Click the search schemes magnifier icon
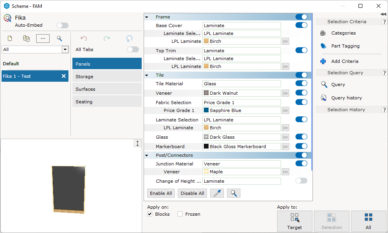 [59, 38]
